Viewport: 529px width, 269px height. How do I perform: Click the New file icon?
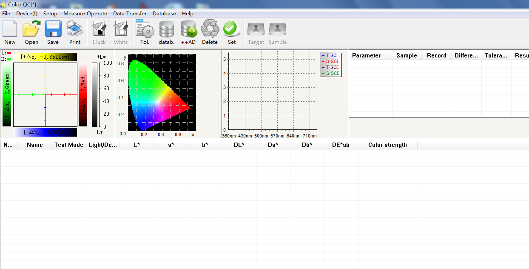10,29
